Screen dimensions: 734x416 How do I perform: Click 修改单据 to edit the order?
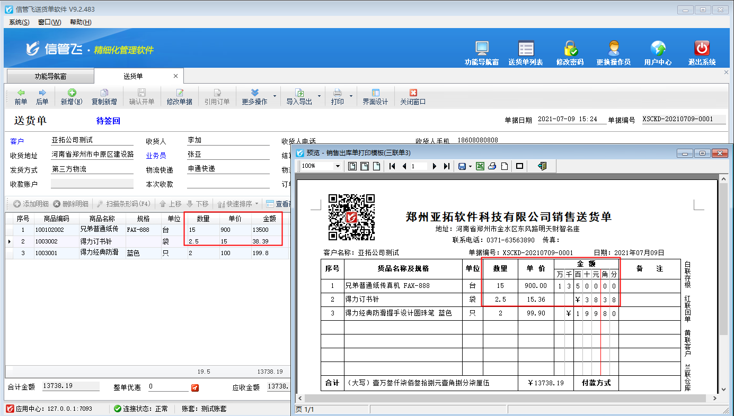[179, 97]
